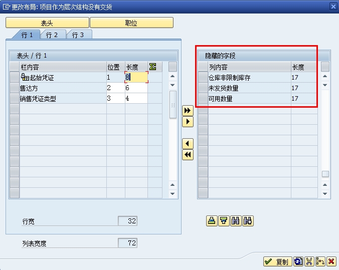Click the refresh icon next to 复制
339x270 pixels.
point(298,261)
